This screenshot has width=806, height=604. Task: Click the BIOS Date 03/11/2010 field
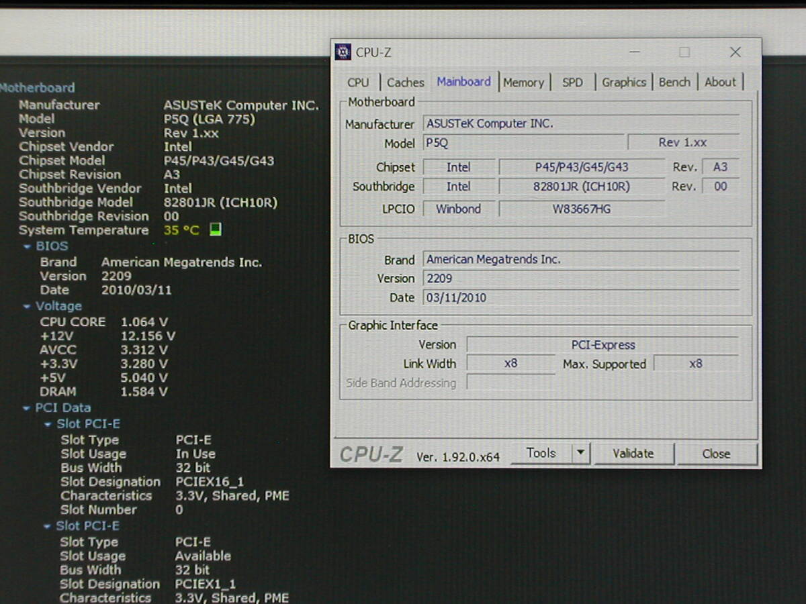coord(581,297)
